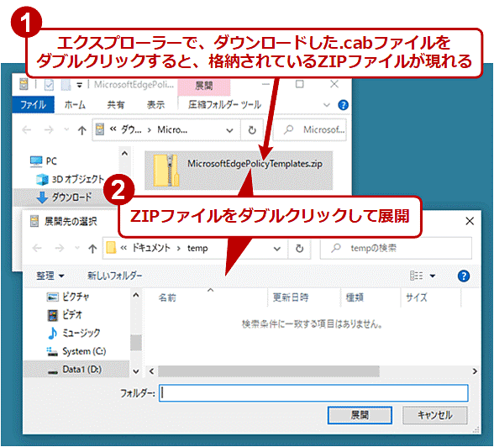494x447 pixels.
Task: Click the up arrow in Explorer navigation
Action: pyautogui.click(x=82, y=130)
